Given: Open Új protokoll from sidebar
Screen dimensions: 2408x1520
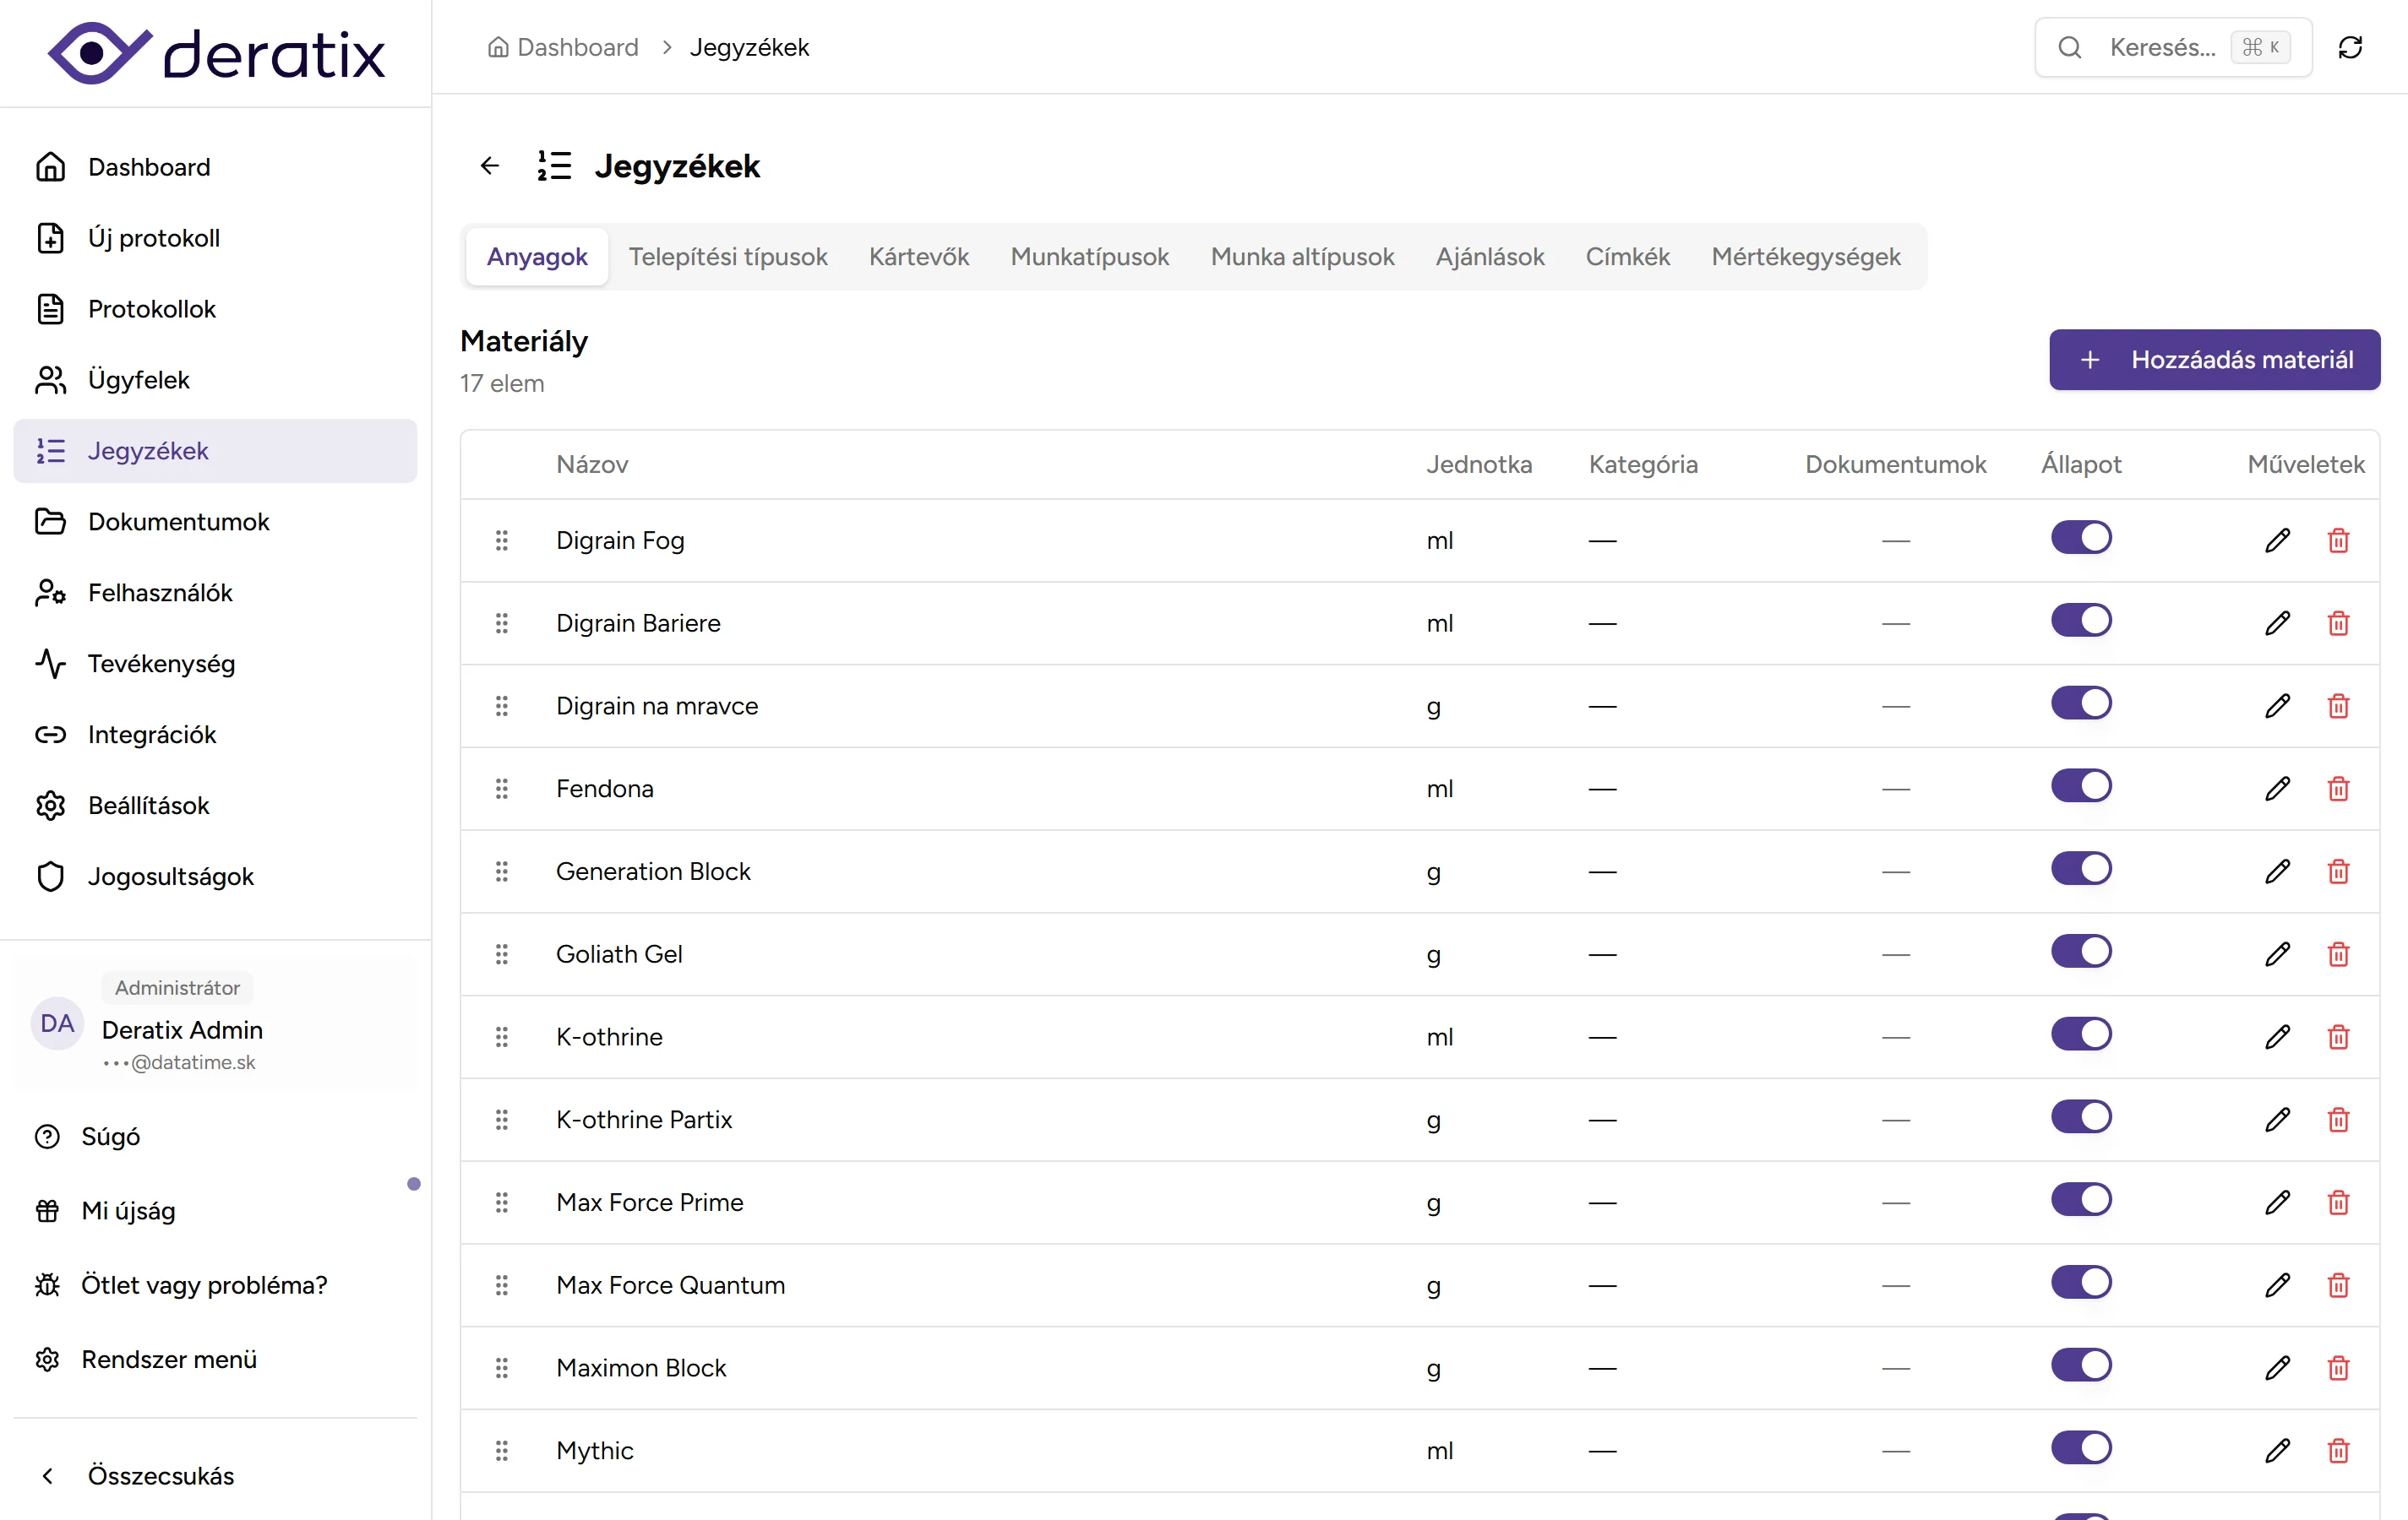Looking at the screenshot, I should pos(153,238).
